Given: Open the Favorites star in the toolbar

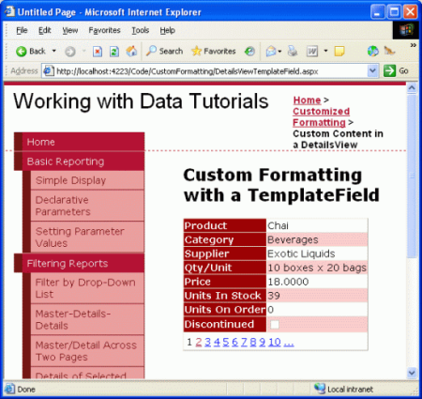Looking at the screenshot, I should [x=196, y=51].
